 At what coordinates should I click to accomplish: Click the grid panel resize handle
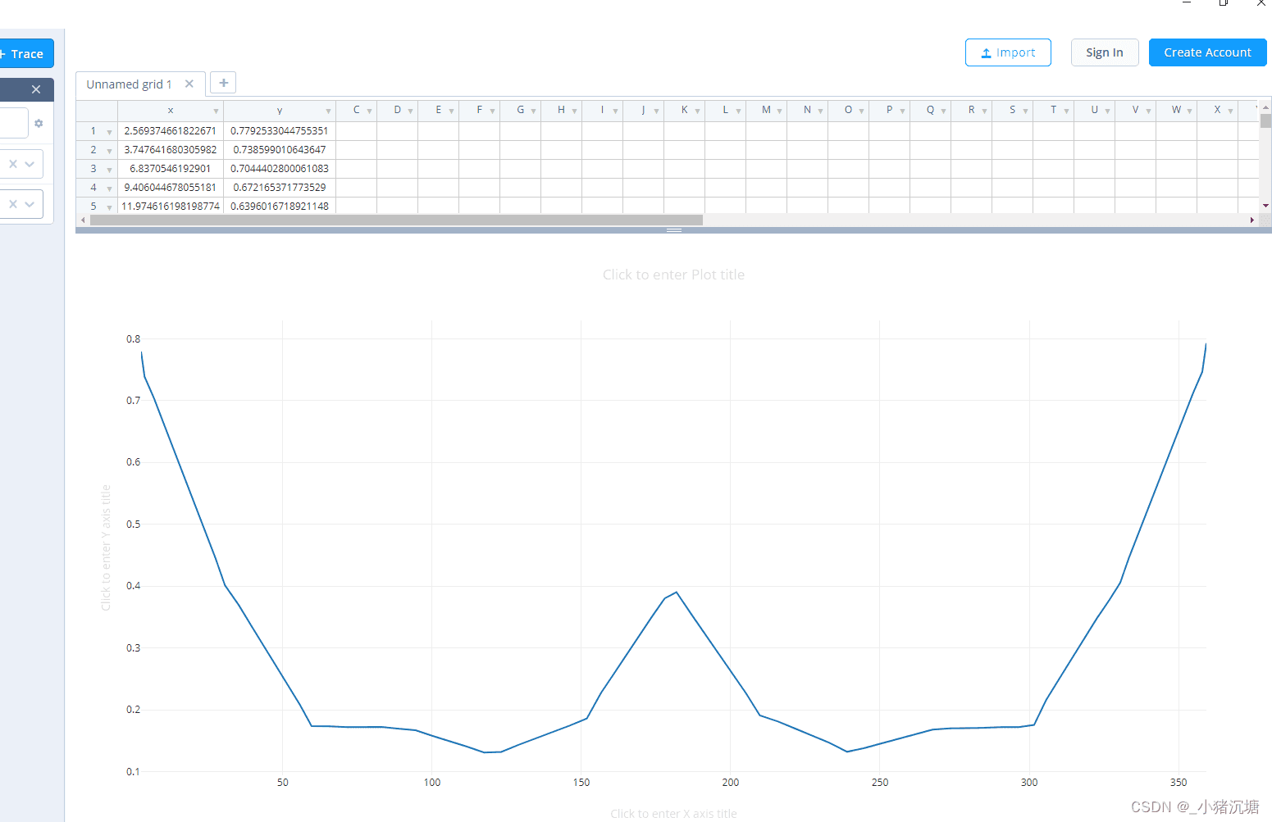click(674, 230)
